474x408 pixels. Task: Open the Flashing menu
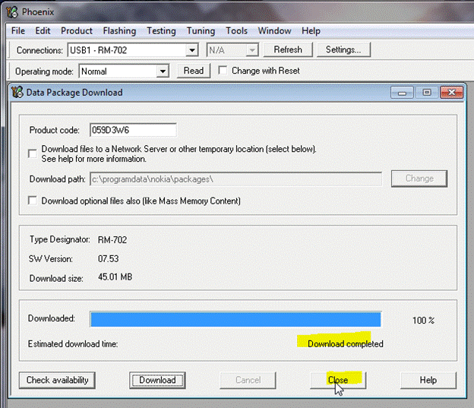tap(119, 31)
